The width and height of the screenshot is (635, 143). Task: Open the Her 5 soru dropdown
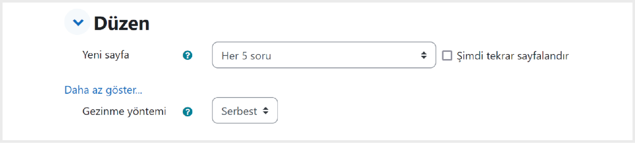click(324, 55)
